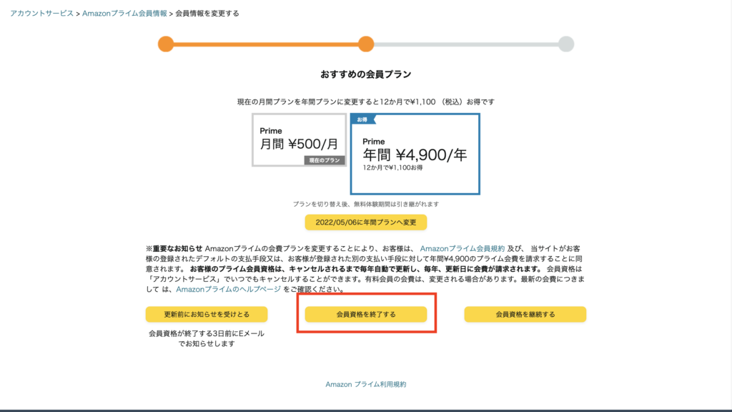Click 会員資格を継続する button
732x412 pixels.
click(x=525, y=315)
